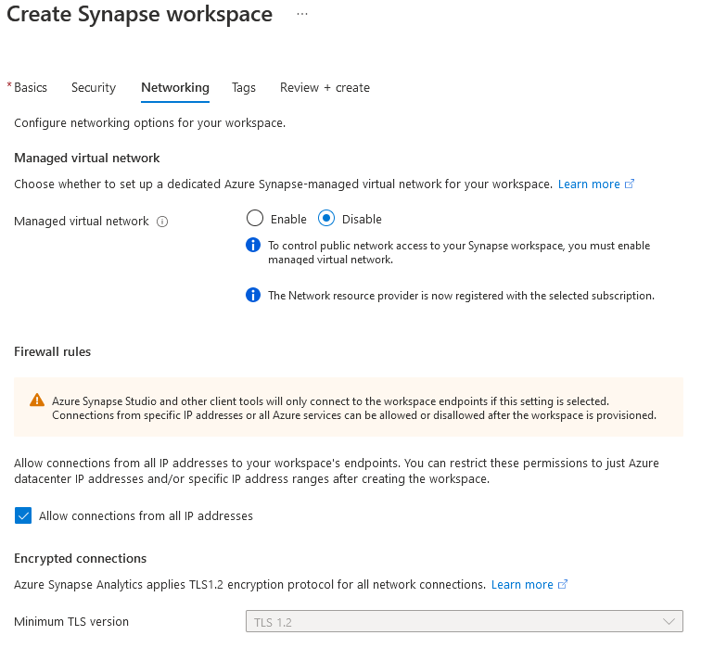
Task: Open Learn more link for managed virtual network
Action: tap(589, 184)
